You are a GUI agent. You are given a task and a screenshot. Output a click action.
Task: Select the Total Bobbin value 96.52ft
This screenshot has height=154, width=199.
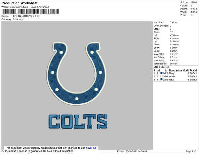174,64
